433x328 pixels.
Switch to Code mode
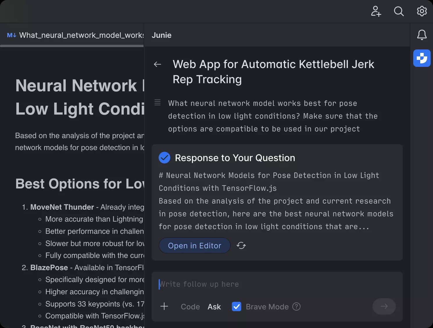pyautogui.click(x=190, y=307)
